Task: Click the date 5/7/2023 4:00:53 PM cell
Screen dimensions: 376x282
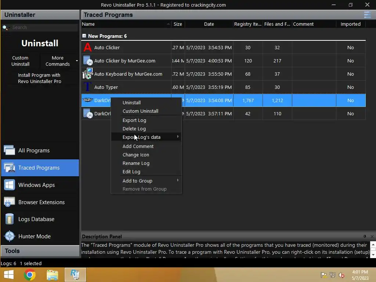Action: coord(209,61)
